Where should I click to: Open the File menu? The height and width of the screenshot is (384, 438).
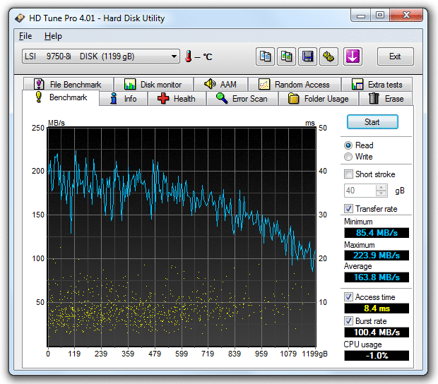(25, 36)
